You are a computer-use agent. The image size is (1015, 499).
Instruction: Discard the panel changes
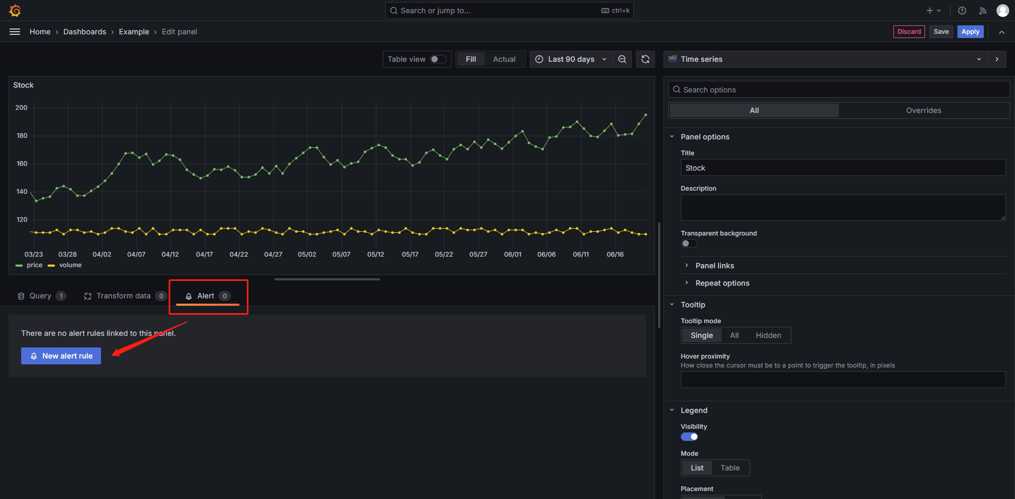pyautogui.click(x=909, y=32)
